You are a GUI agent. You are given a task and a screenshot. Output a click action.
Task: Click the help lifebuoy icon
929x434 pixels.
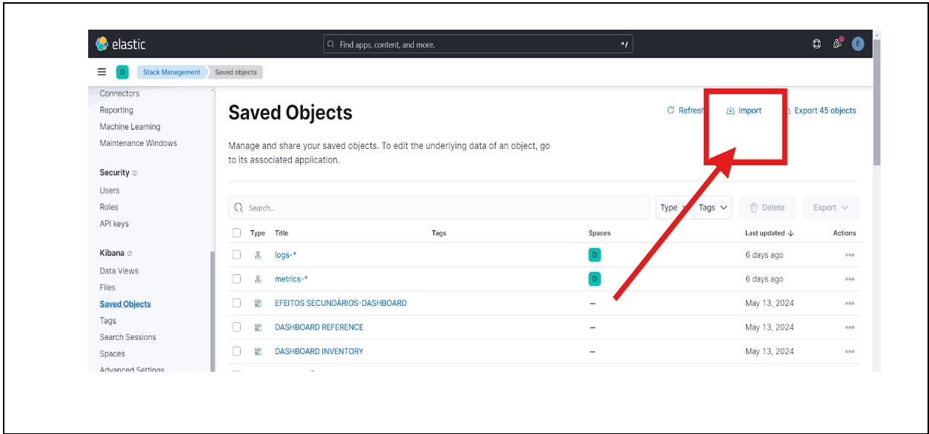click(816, 44)
